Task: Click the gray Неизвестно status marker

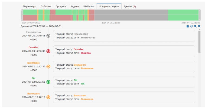Action: (x=48, y=36)
